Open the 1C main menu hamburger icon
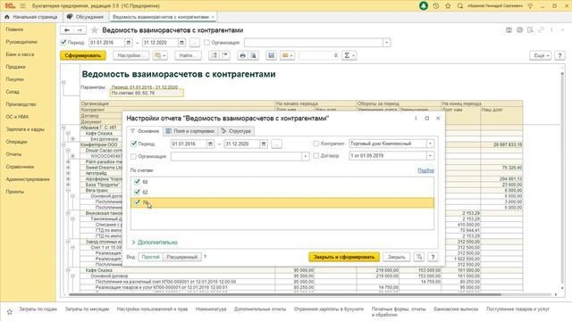This screenshot has height=321, width=572. [23, 6]
